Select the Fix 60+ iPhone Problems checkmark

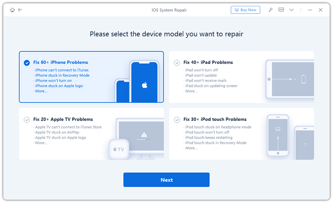tap(27, 62)
